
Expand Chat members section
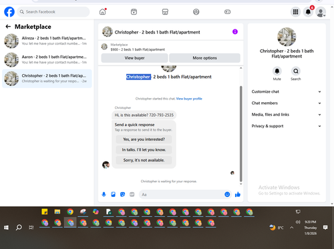287,103
